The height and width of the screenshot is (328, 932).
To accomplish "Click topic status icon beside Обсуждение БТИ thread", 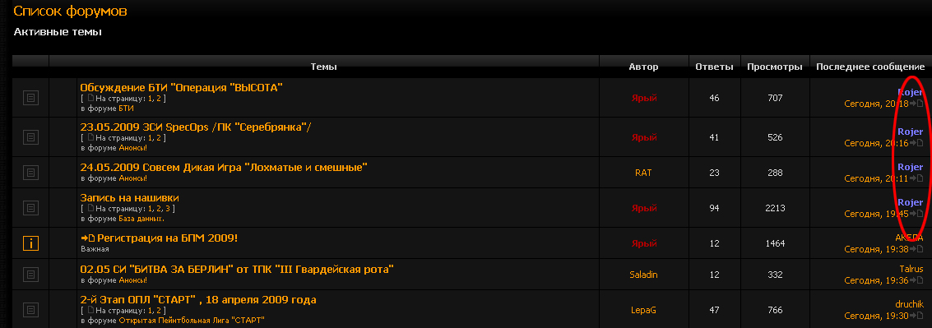I will [30, 98].
